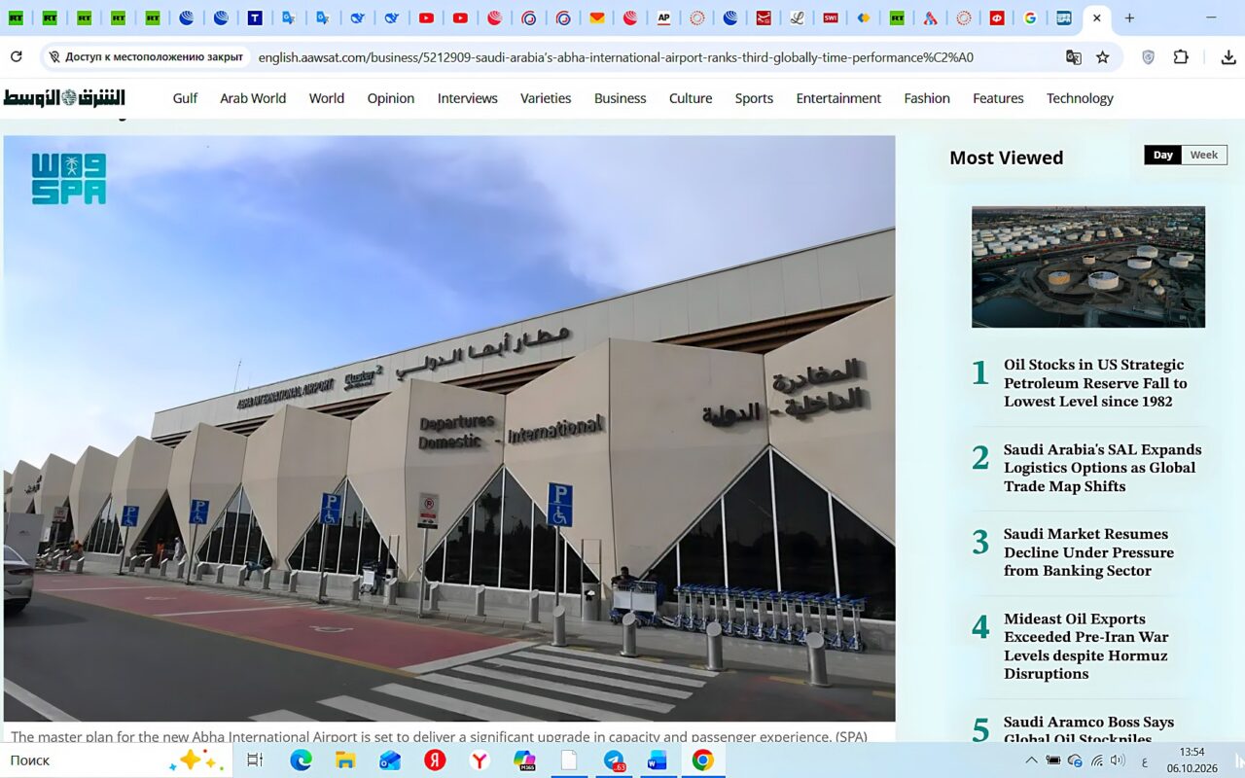Go to the Arab World section

click(253, 98)
